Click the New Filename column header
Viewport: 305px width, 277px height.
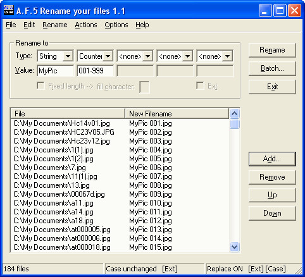177,114
